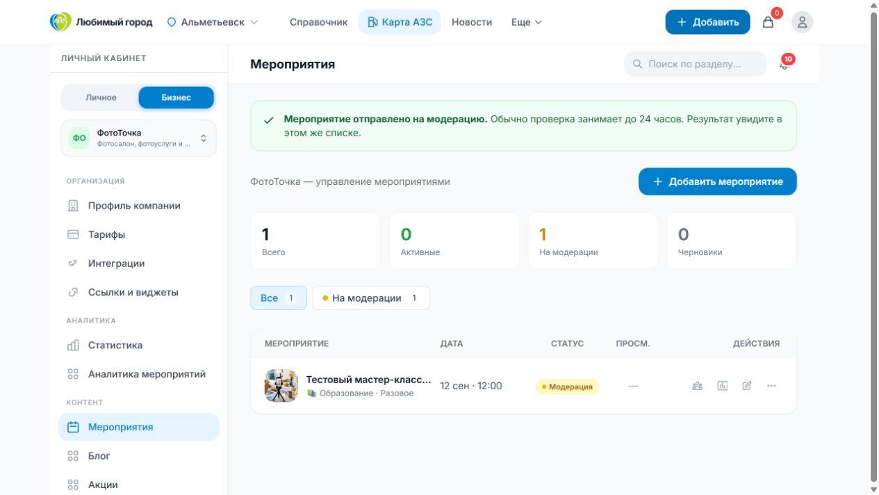Expand the Альметьевск city dropdown

[212, 22]
